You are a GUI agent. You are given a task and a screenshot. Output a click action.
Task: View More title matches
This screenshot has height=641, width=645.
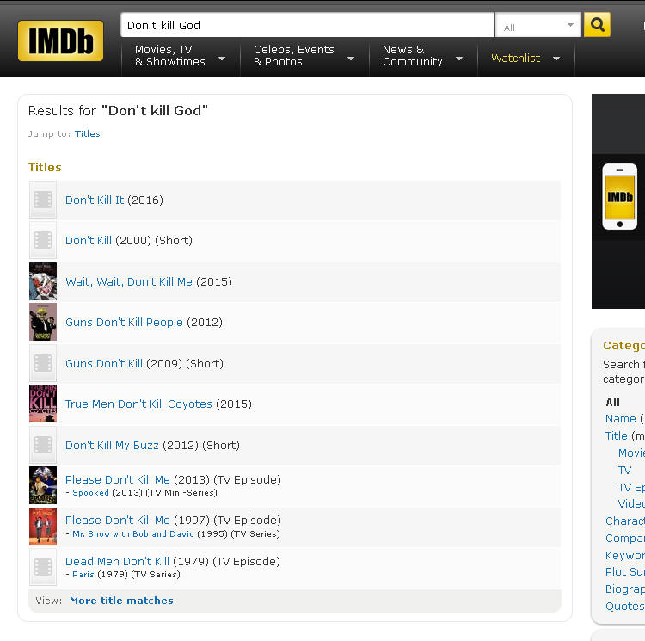[x=121, y=601]
